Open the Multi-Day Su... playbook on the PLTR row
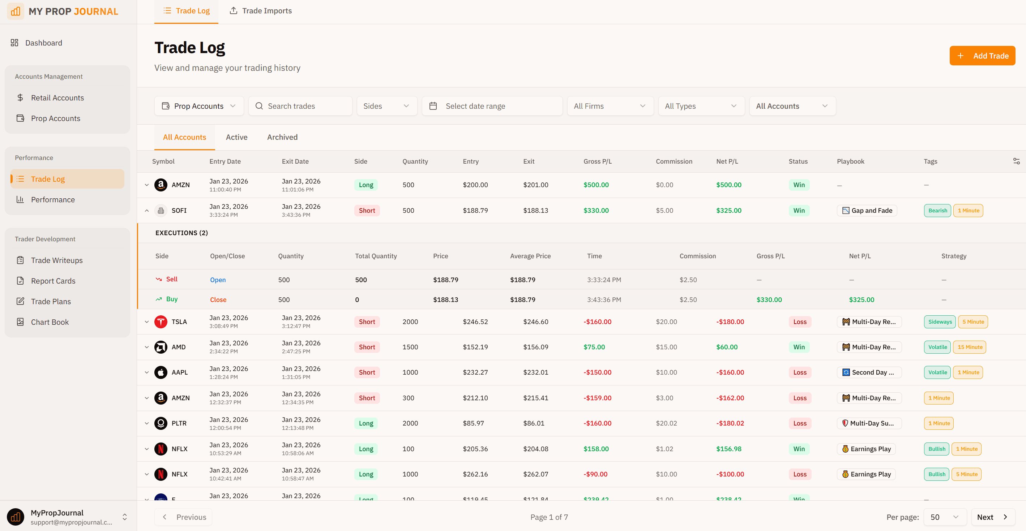Screen dimensions: 1026x531 click(x=869, y=423)
